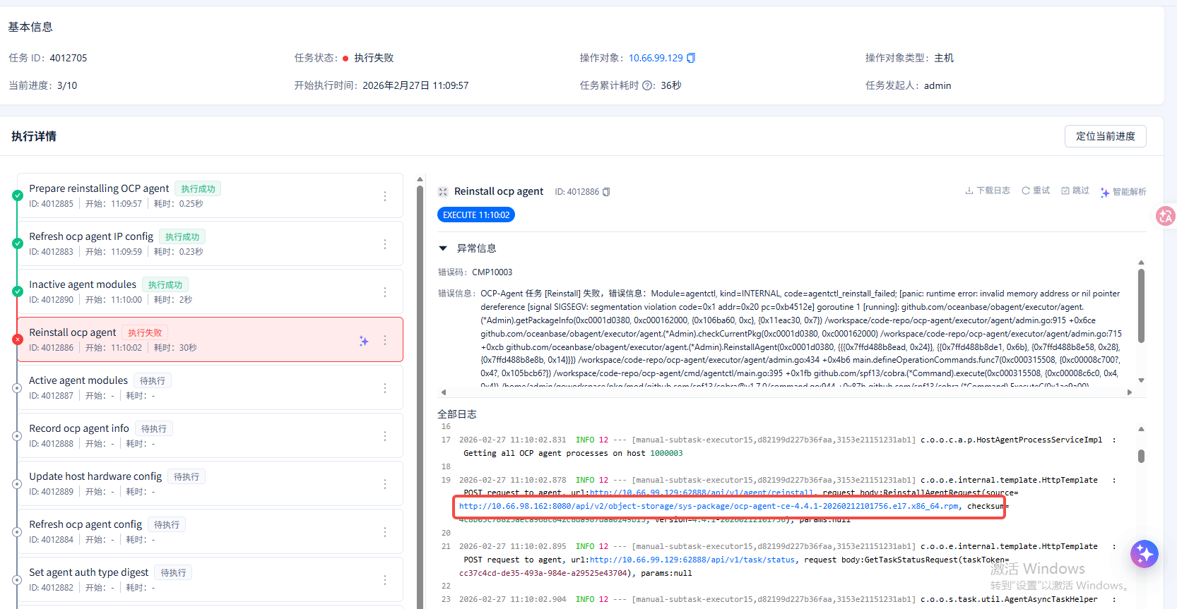
Task: Click the fullscreen expand icon beside Reinstall ocp agent
Action: click(443, 192)
